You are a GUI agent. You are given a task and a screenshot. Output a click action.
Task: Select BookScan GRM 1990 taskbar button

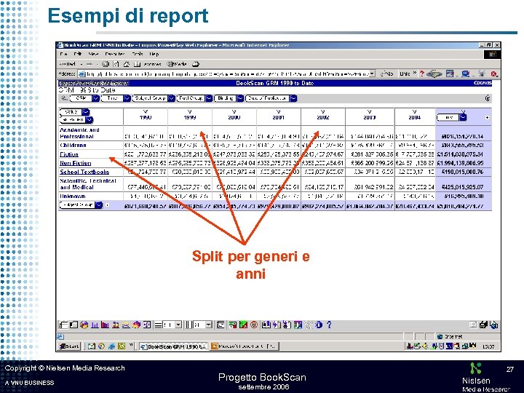pyautogui.click(x=174, y=346)
